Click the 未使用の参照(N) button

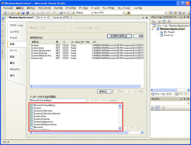[119, 36]
